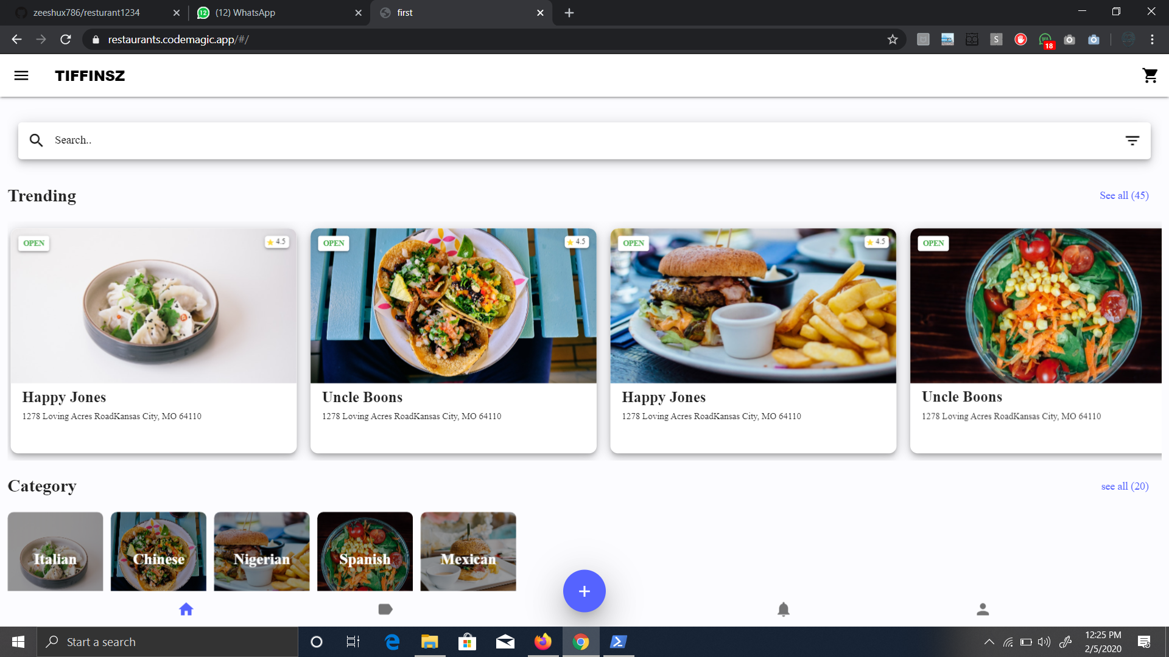Image resolution: width=1169 pixels, height=657 pixels.
Task: Show hidden system tray icons
Action: [989, 642]
